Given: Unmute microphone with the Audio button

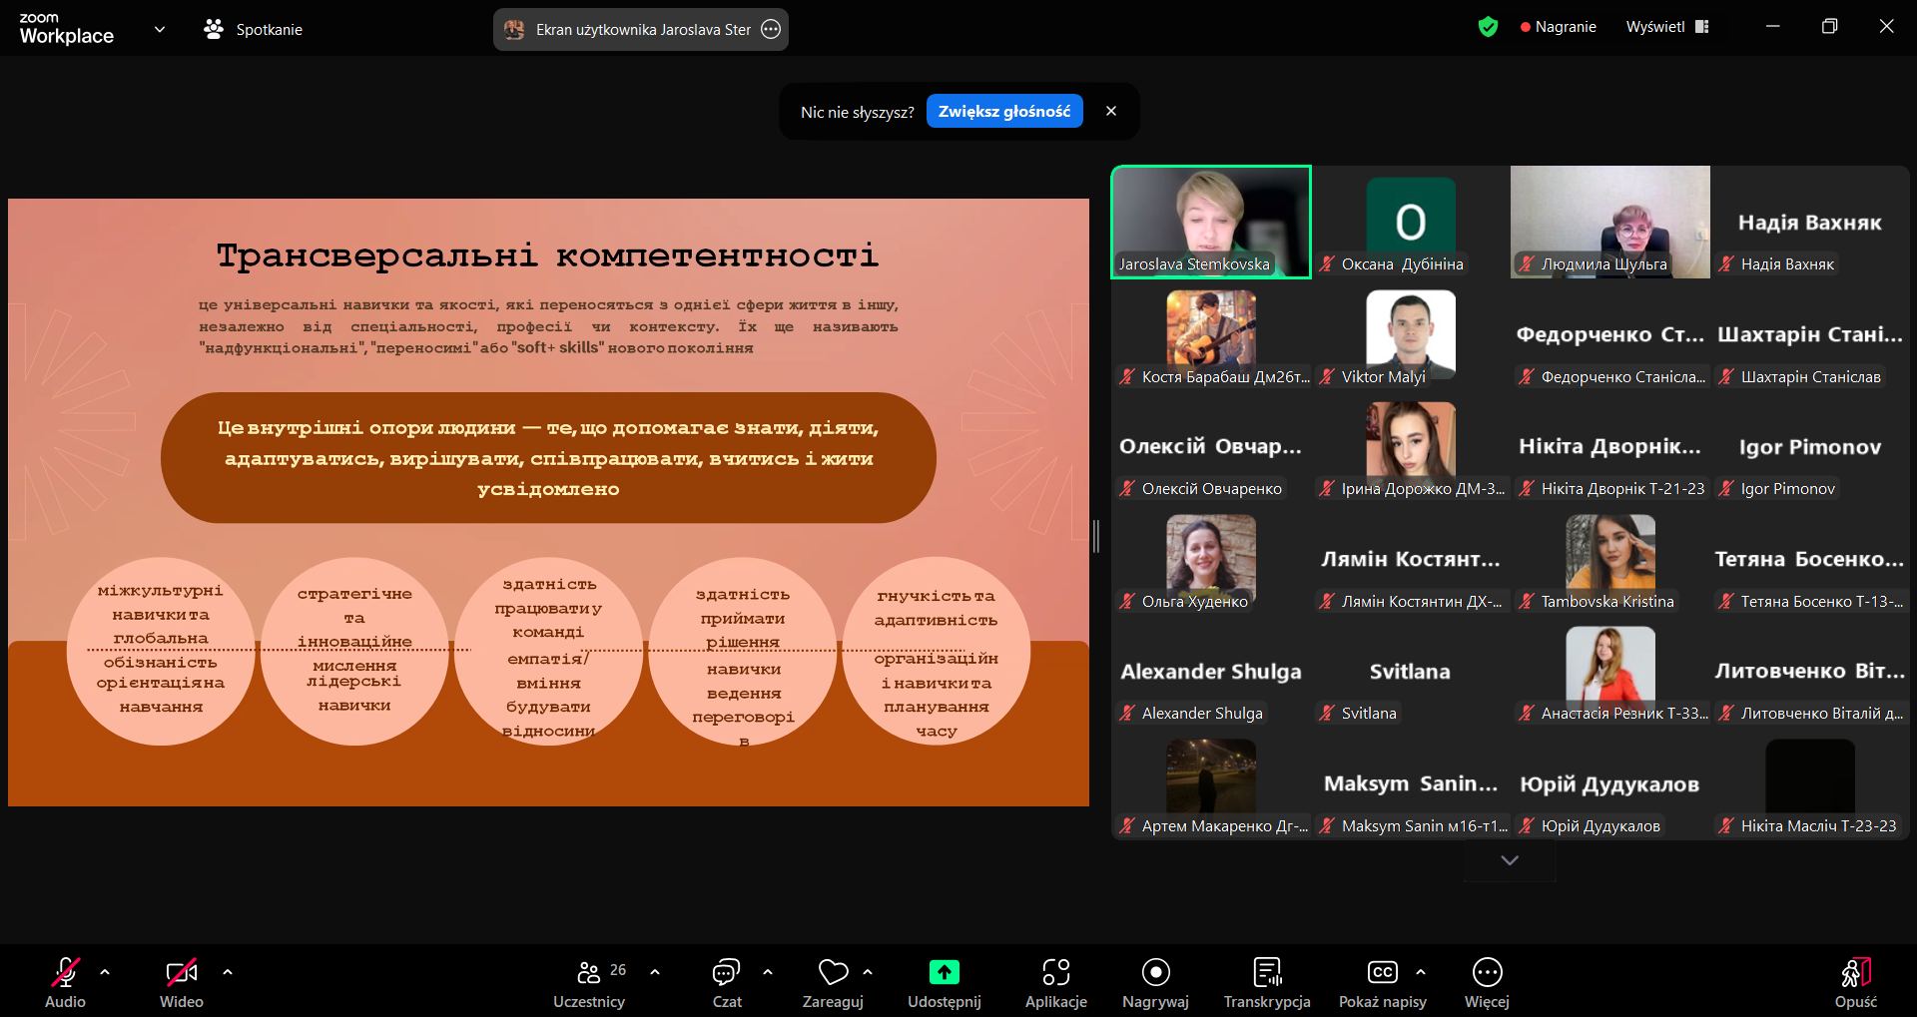Looking at the screenshot, I should [65, 973].
